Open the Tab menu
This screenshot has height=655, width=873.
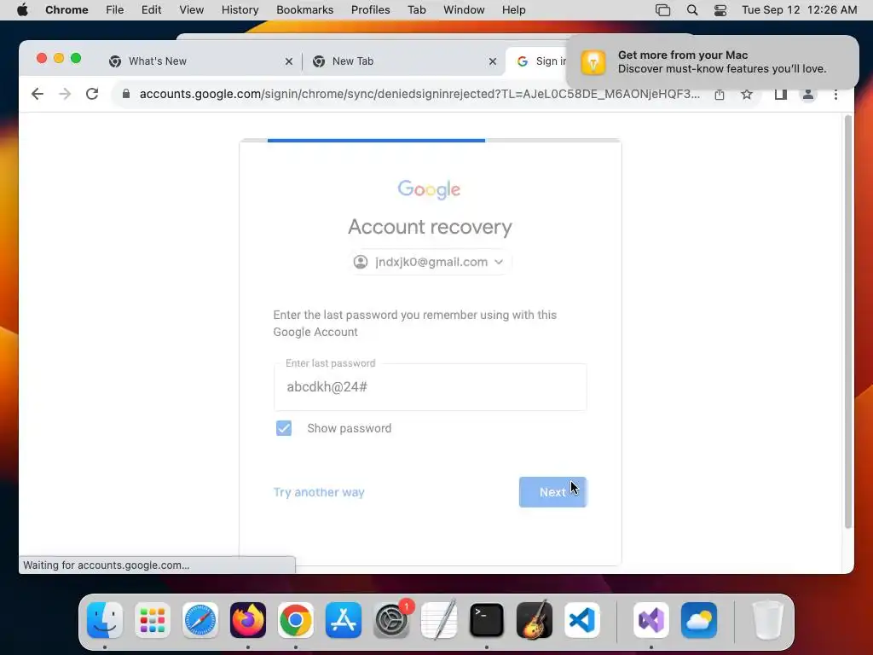[416, 10]
